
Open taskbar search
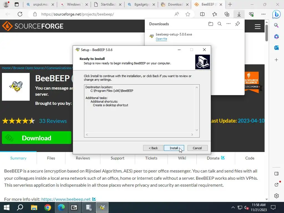click(x=20, y=207)
